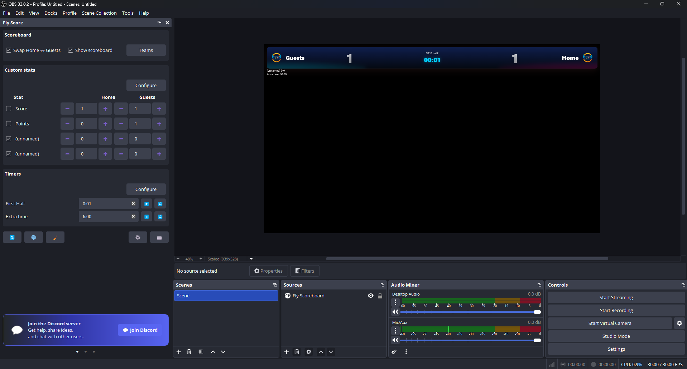
Task: Open Mic/Aux options three-dot menu
Action: [395, 331]
